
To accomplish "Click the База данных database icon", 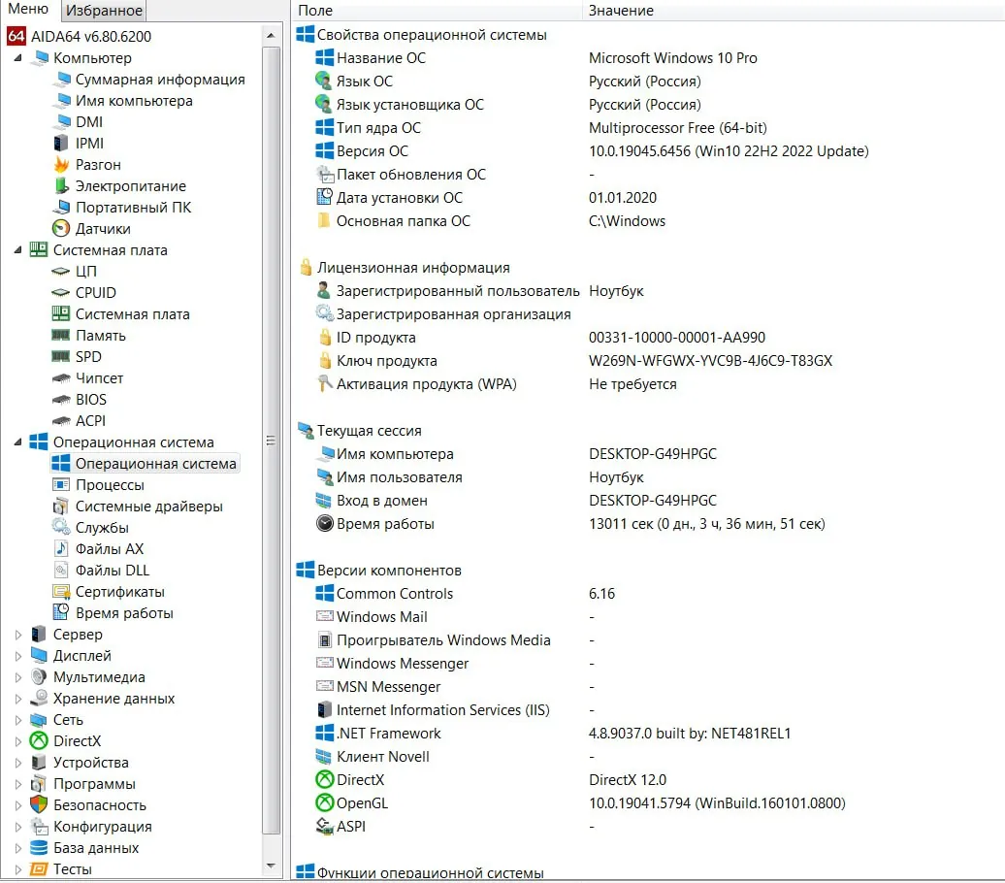I will pyautogui.click(x=39, y=848).
